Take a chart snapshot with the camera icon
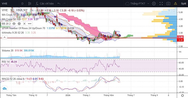The image size is (188, 98). [x=168, y=4]
